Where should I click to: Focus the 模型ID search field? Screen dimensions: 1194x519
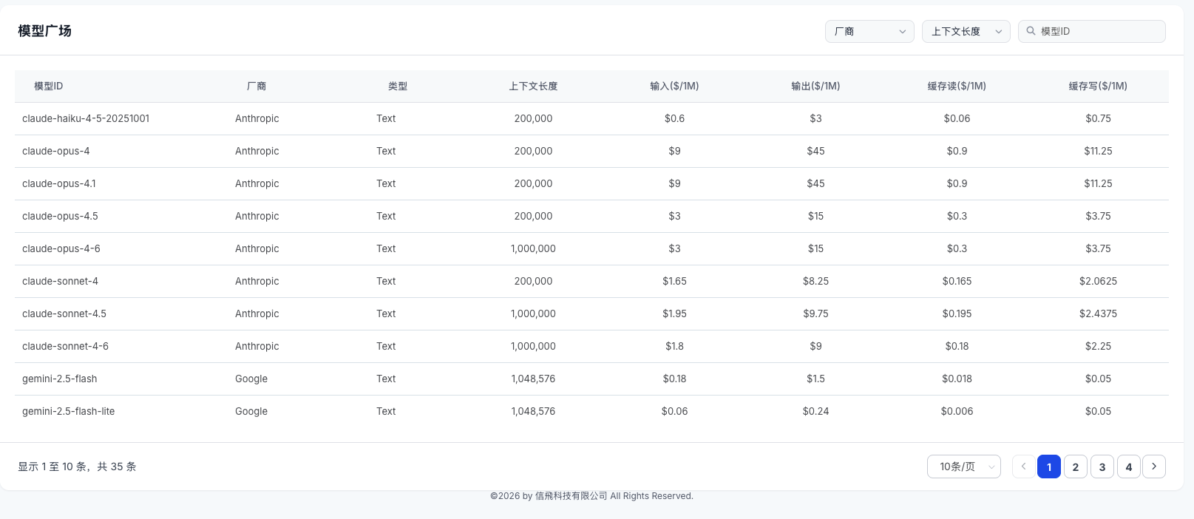click(x=1092, y=31)
